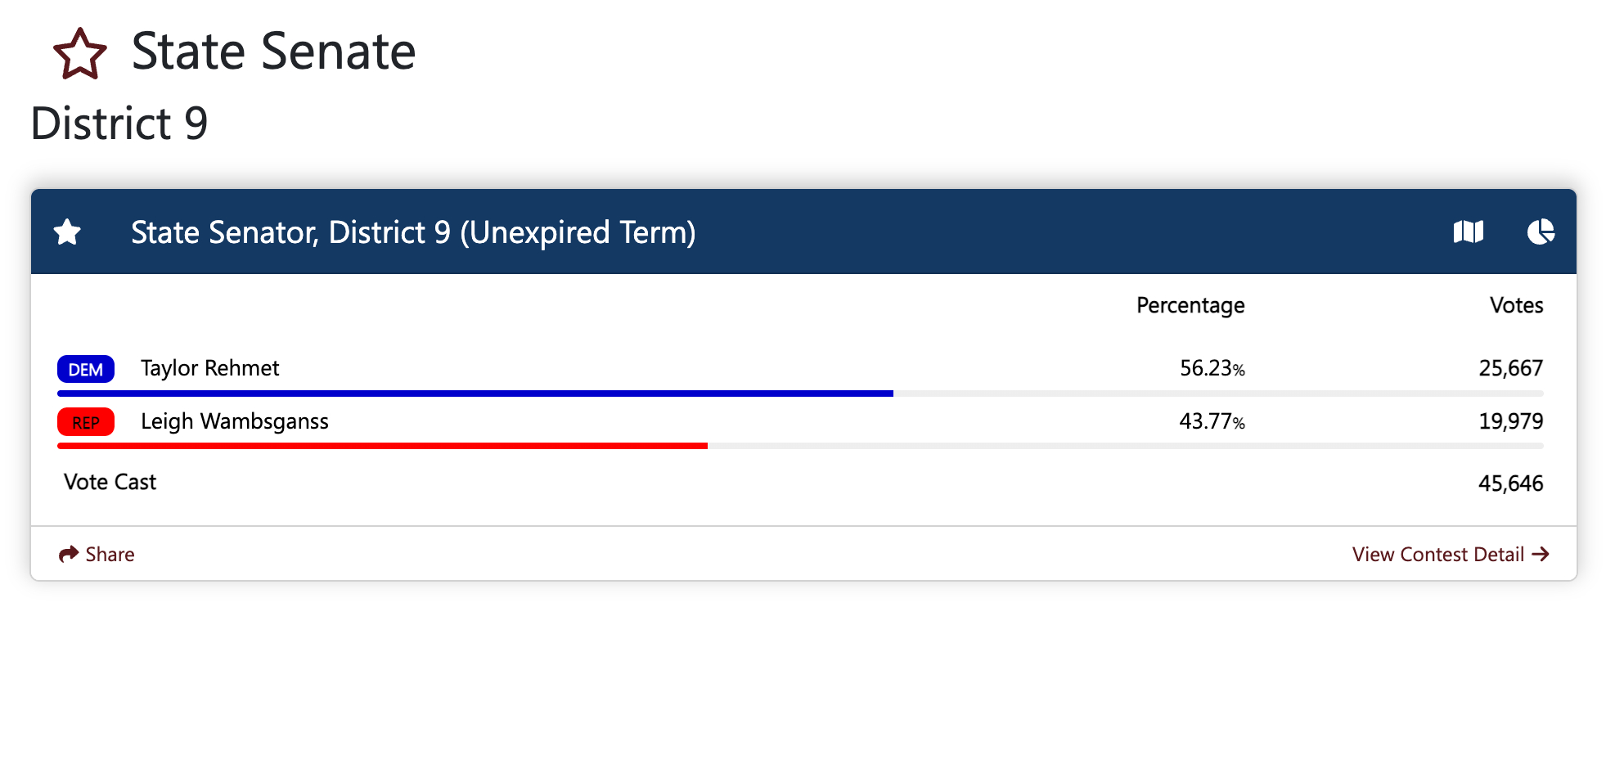Screen dimensions: 1615x769
Task: Click Leigh Wambsganss's red vote progress bar
Action: coord(382,446)
